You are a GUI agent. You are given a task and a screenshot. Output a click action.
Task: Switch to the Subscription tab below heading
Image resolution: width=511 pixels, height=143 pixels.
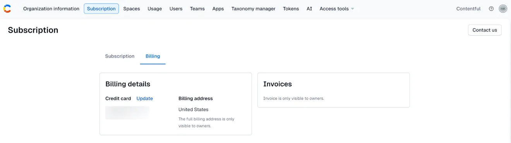(120, 56)
